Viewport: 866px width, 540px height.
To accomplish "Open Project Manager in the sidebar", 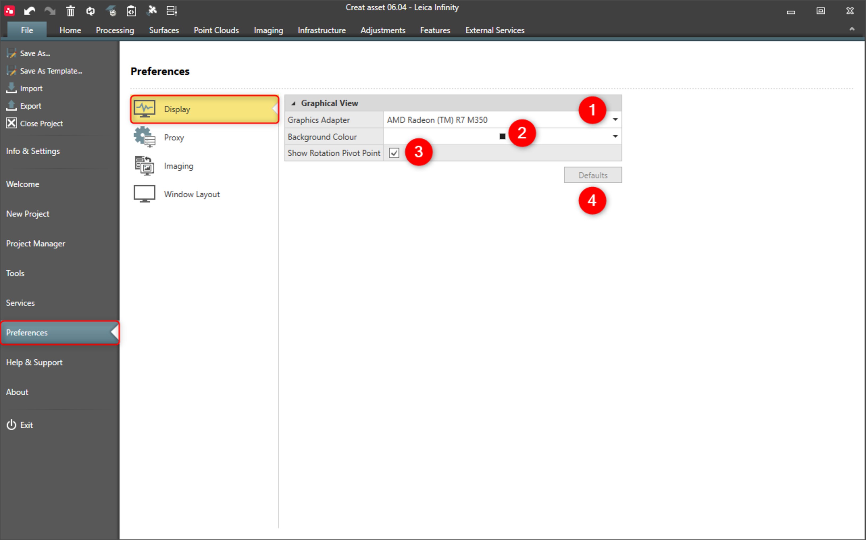I will point(35,244).
